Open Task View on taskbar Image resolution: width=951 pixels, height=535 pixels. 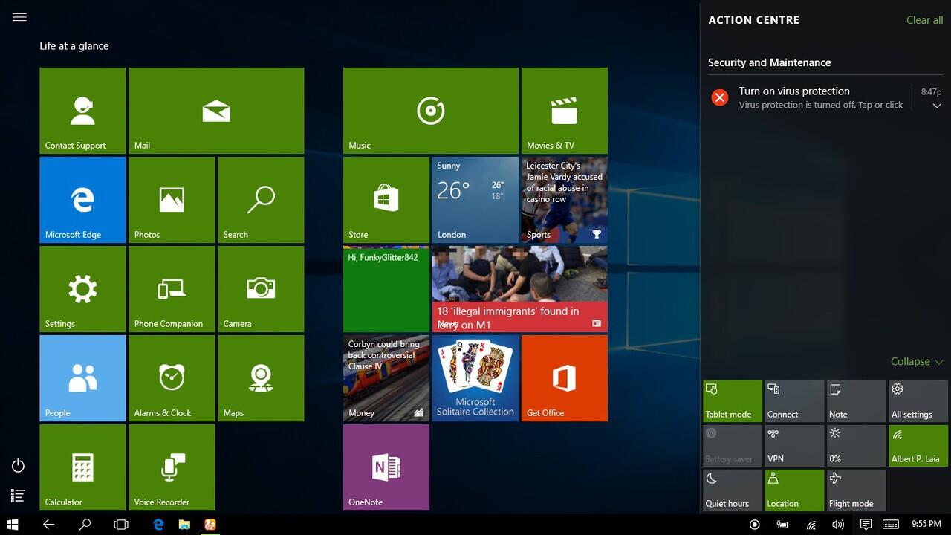coord(121,525)
